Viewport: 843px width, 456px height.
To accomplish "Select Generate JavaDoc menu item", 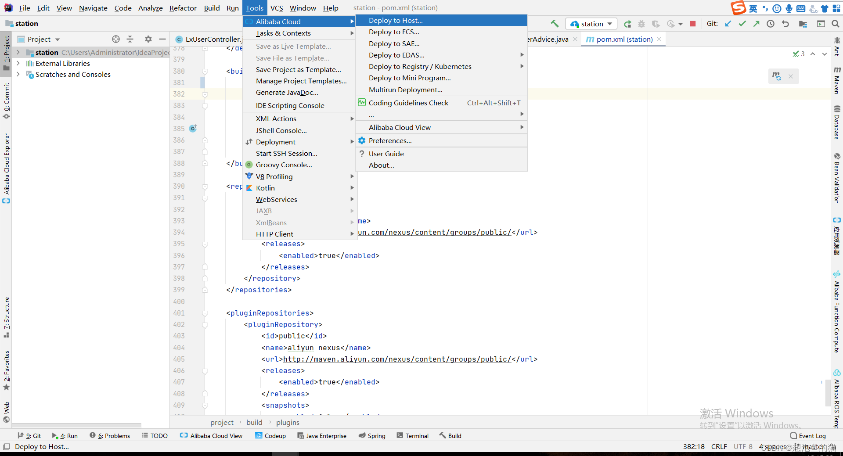I will [299, 92].
